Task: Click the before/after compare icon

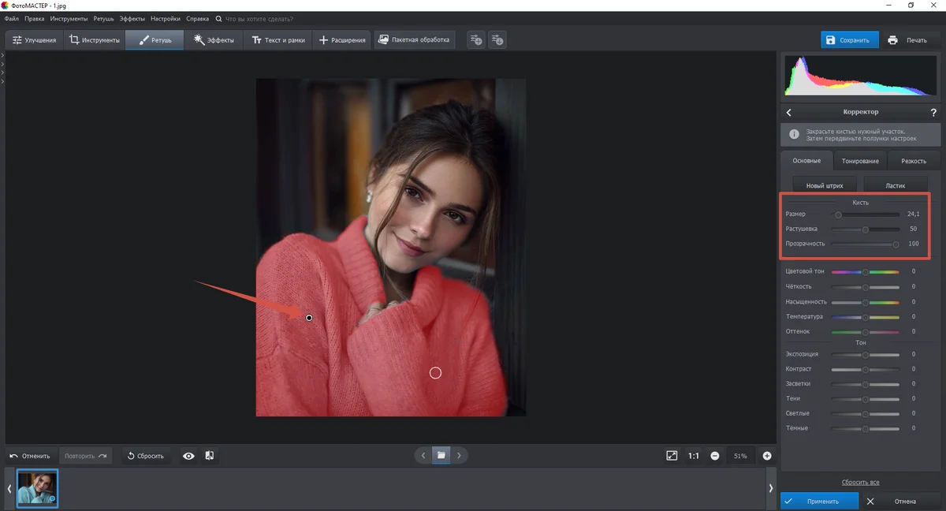Action: tap(210, 456)
